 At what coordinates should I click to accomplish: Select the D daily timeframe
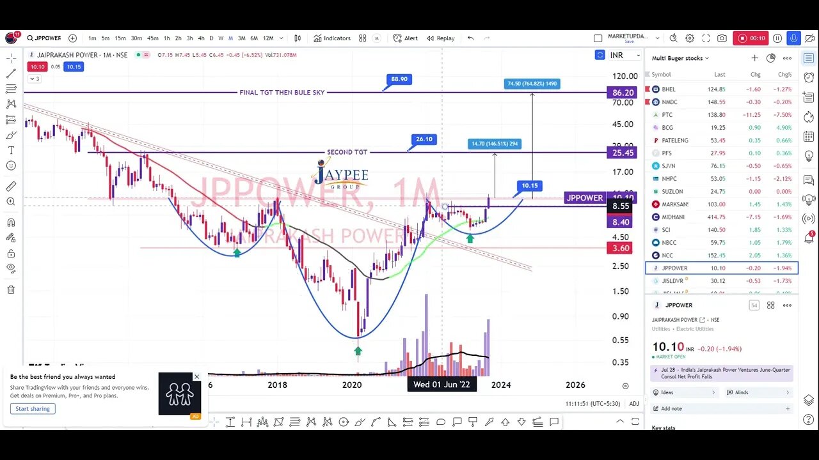pos(211,38)
